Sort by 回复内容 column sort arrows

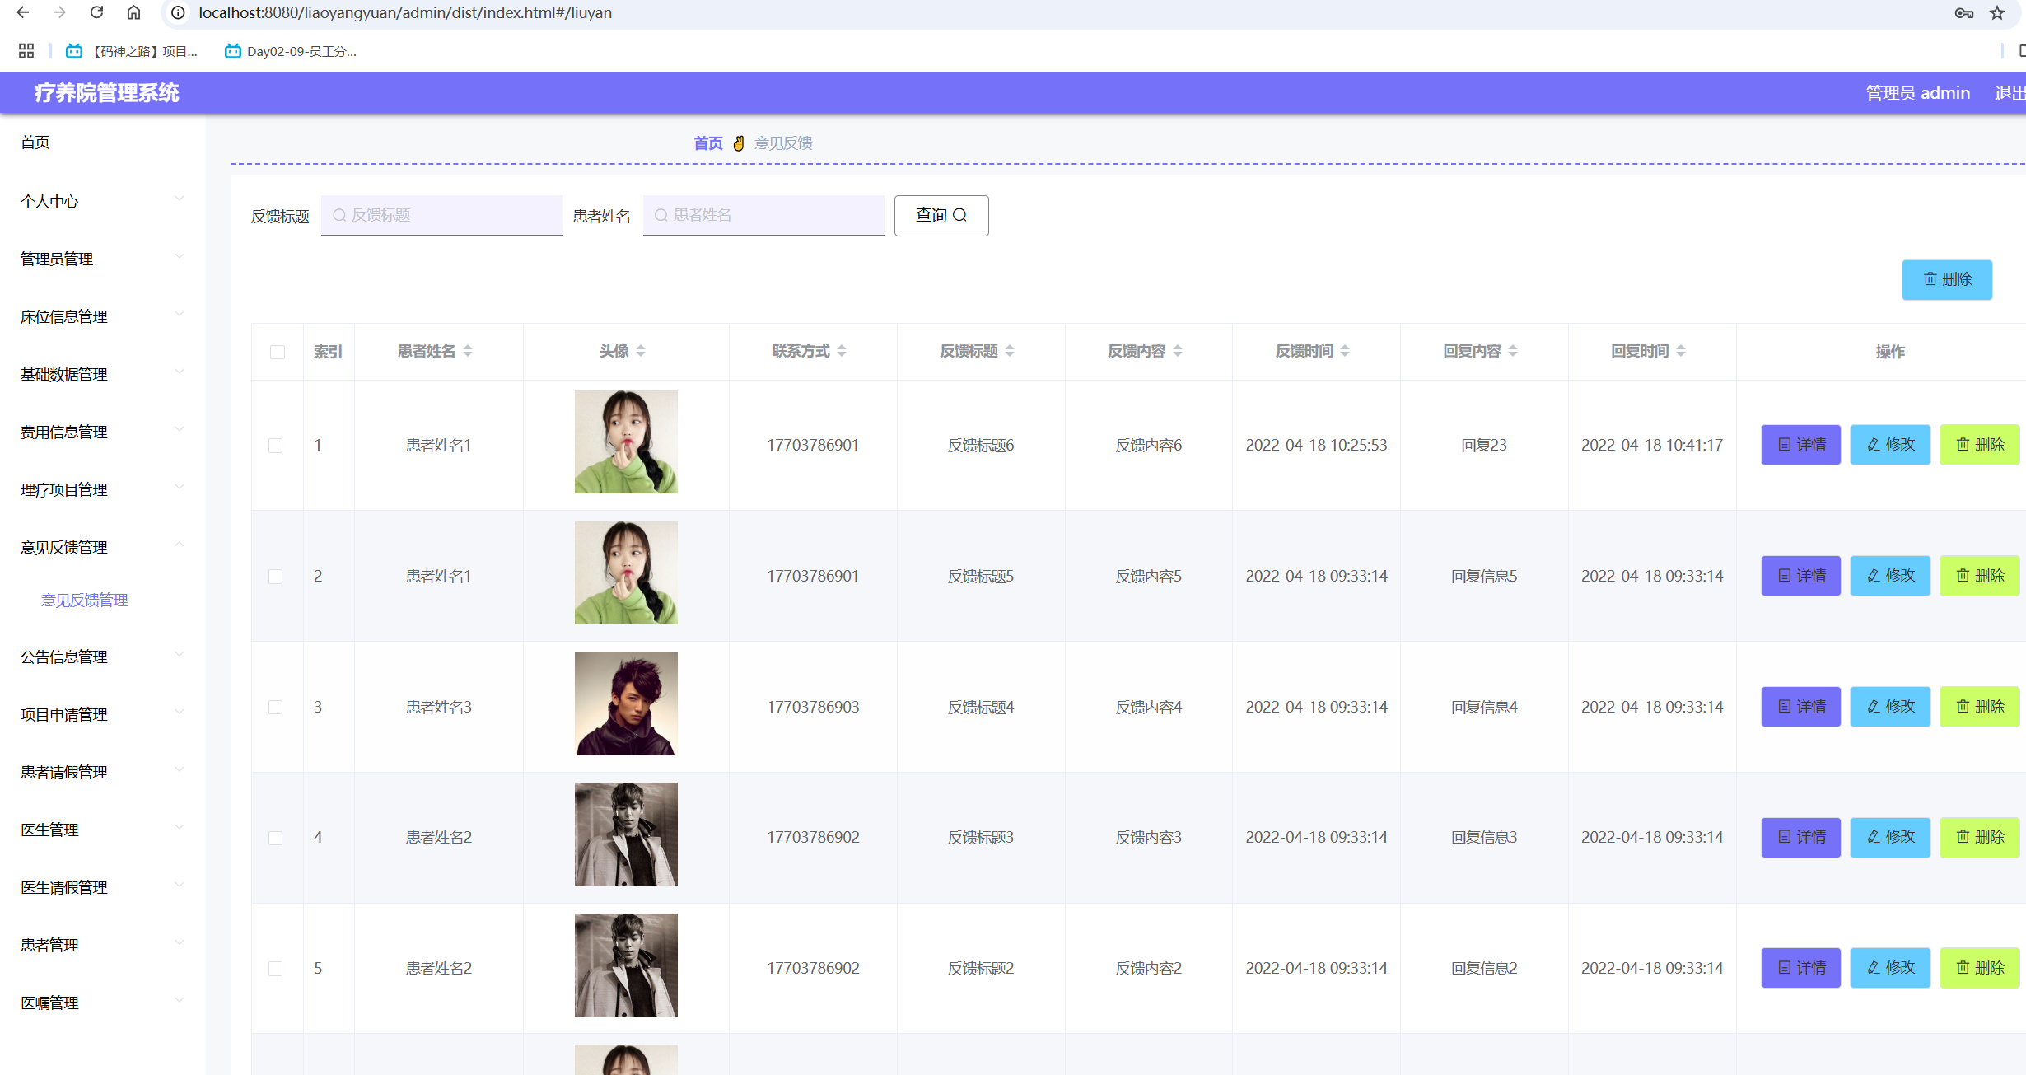coord(1513,351)
